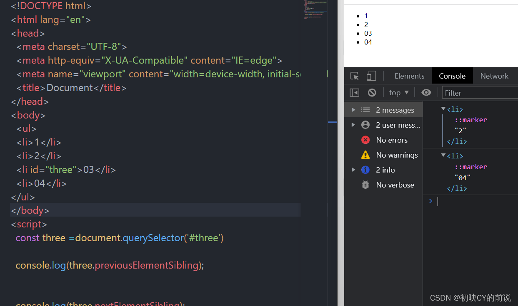Viewport: 518px width, 306px height.
Task: Click the blue info icon
Action: (x=365, y=170)
